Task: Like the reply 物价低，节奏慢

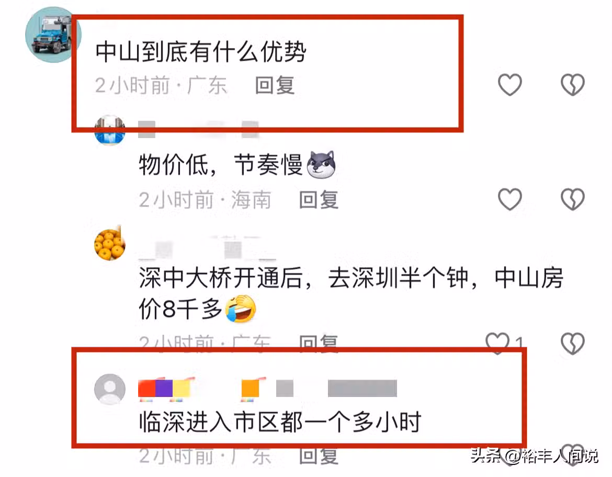Action: [510, 199]
